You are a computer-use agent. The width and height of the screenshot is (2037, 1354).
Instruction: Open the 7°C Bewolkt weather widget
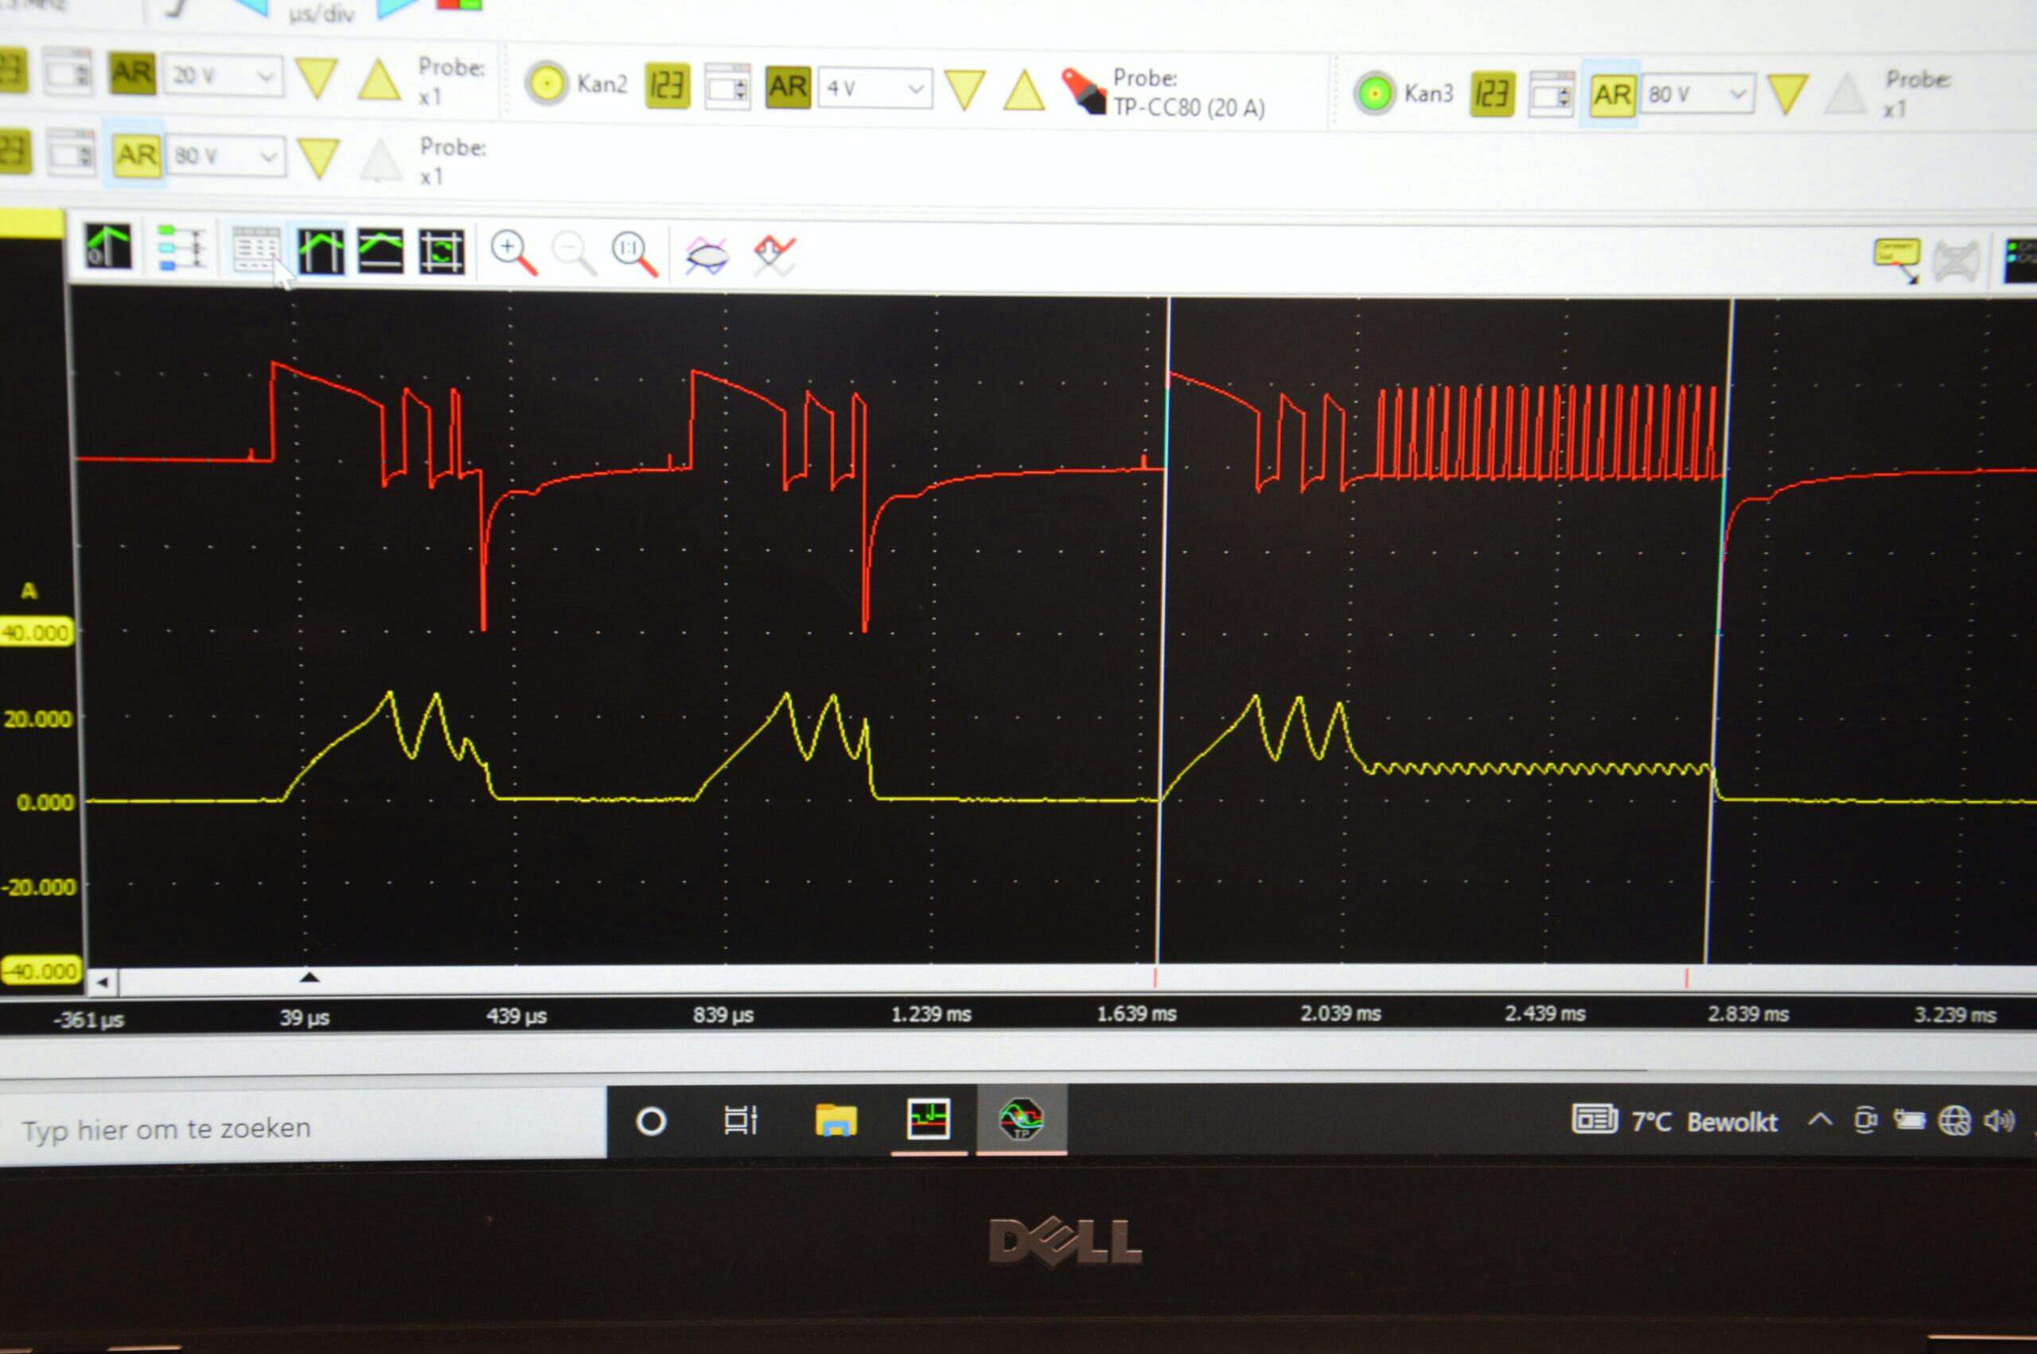point(1674,1121)
